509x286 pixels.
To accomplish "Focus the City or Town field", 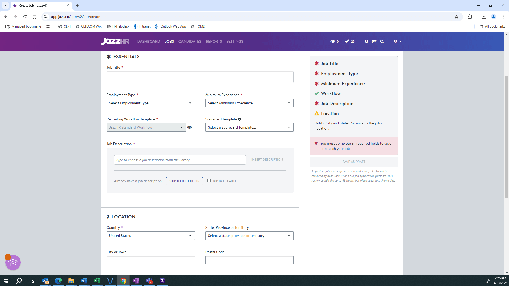I will pos(151,260).
